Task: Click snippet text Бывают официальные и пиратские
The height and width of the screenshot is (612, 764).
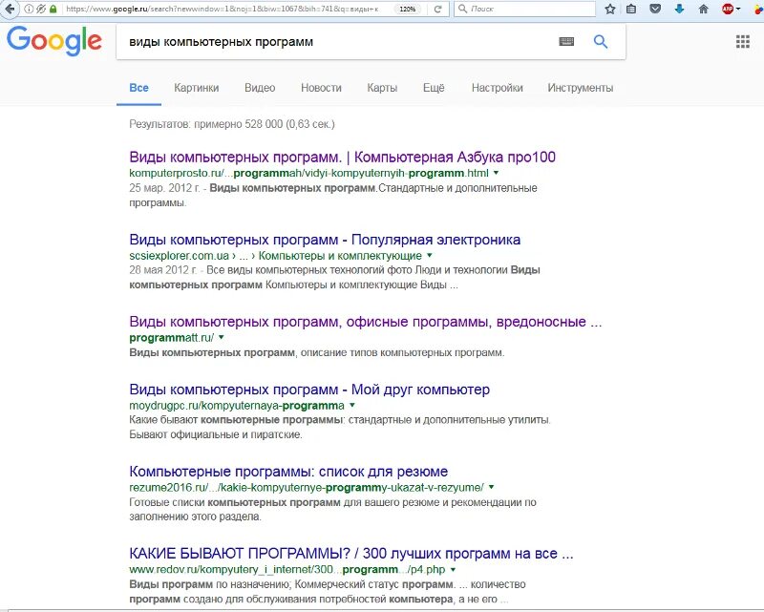Action: pos(216,434)
